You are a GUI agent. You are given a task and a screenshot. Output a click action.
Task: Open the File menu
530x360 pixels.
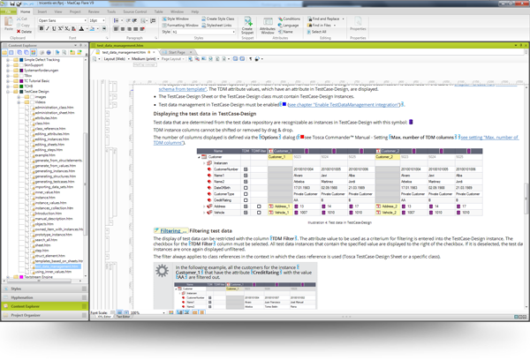[9, 11]
